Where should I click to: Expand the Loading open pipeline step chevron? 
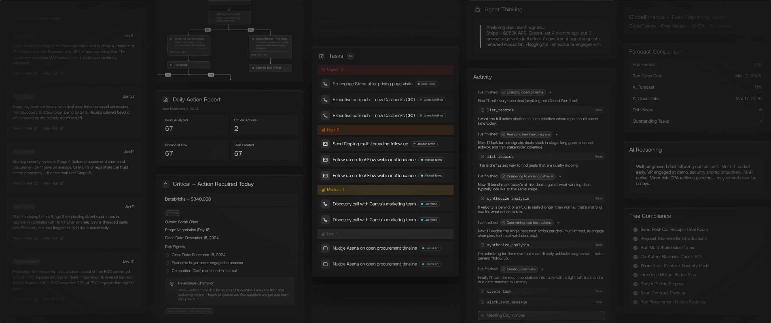tap(550, 92)
